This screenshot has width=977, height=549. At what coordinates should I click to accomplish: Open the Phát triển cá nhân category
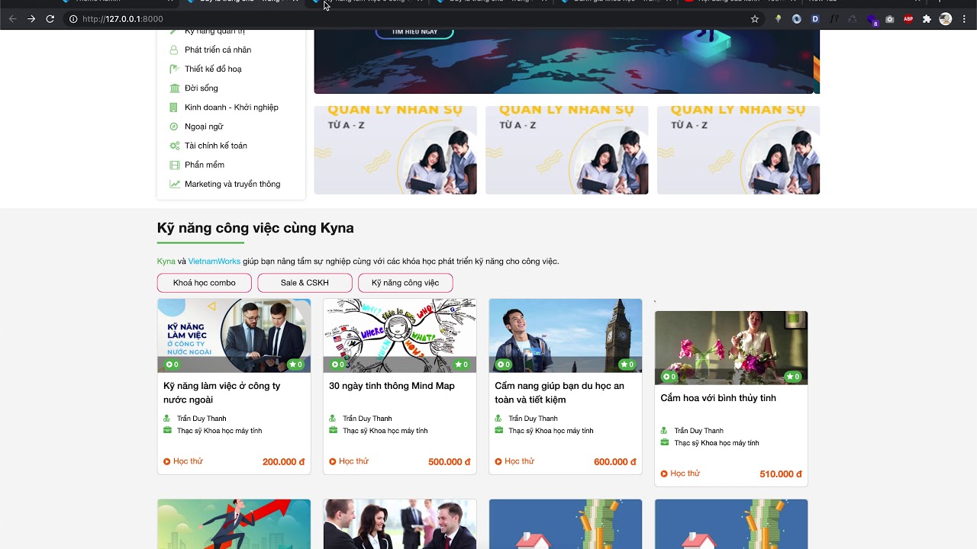218,50
